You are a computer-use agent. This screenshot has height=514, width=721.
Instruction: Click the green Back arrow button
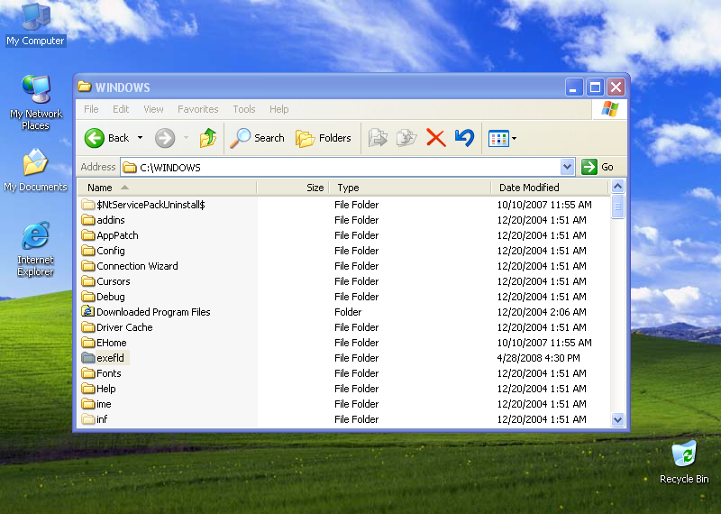[x=95, y=138]
